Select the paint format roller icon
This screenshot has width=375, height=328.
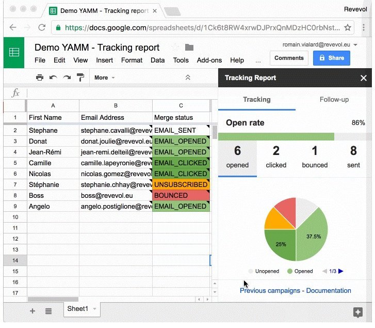(80, 77)
